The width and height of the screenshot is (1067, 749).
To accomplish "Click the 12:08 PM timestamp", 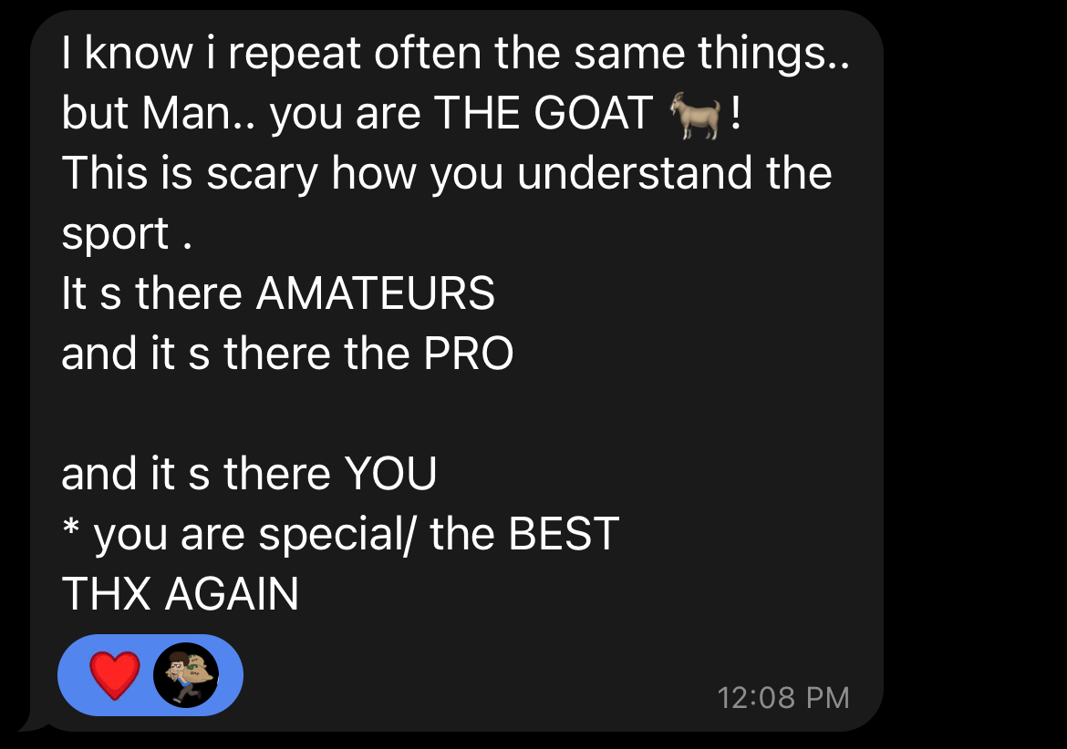I will pos(783,698).
